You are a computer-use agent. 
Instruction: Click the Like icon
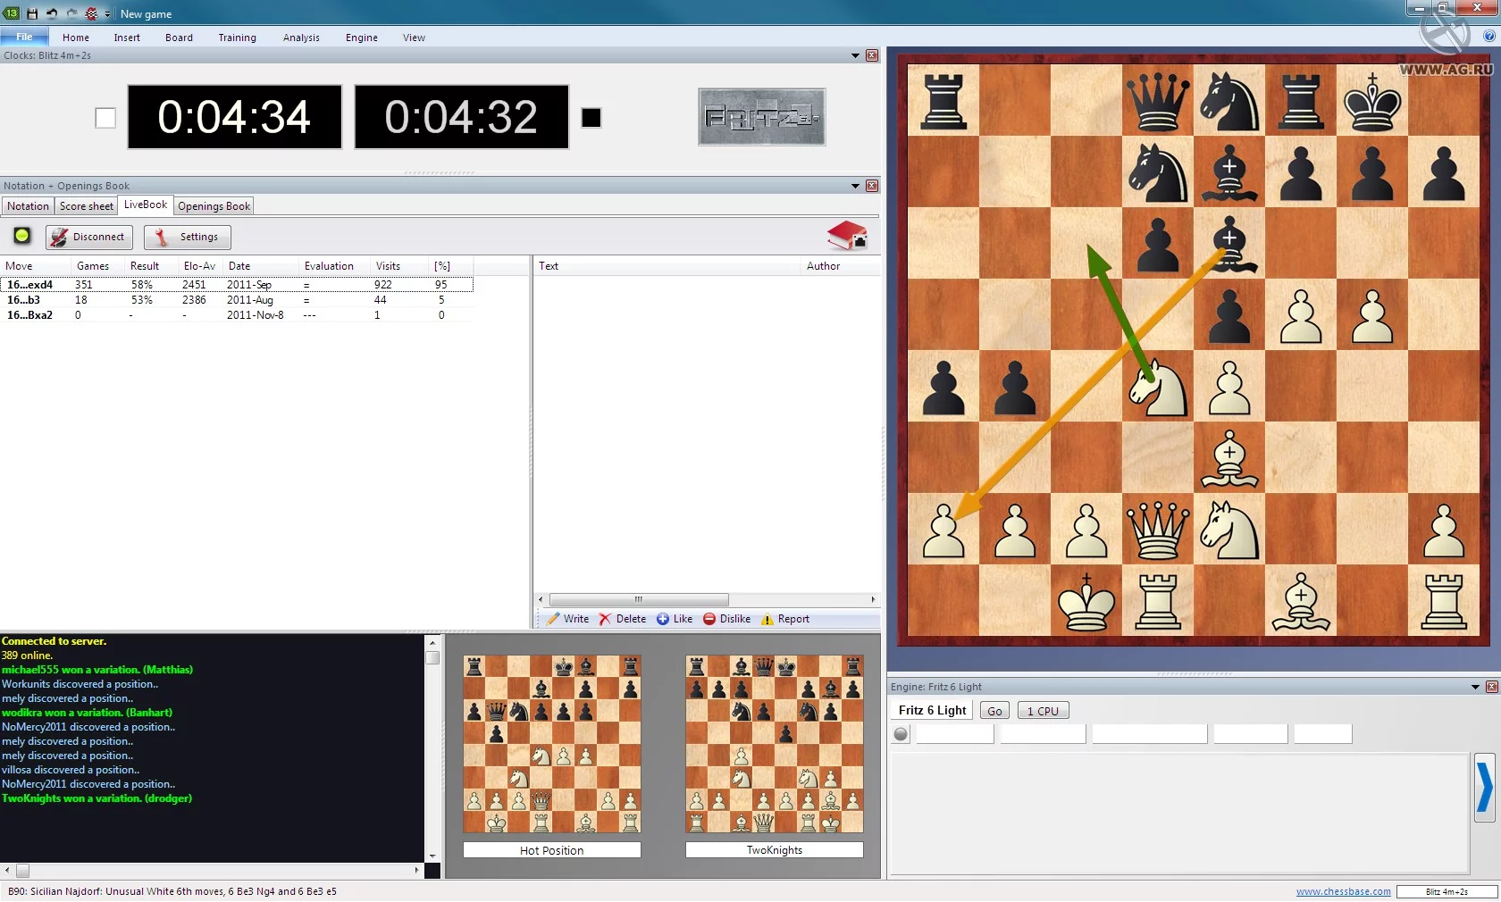tap(663, 619)
